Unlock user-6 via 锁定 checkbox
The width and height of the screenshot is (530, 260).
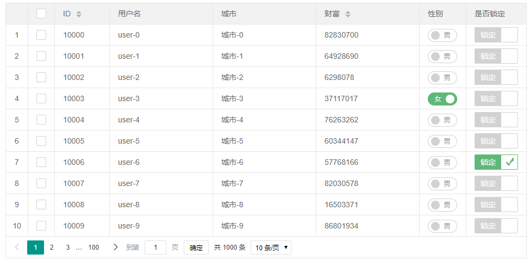tap(496, 162)
